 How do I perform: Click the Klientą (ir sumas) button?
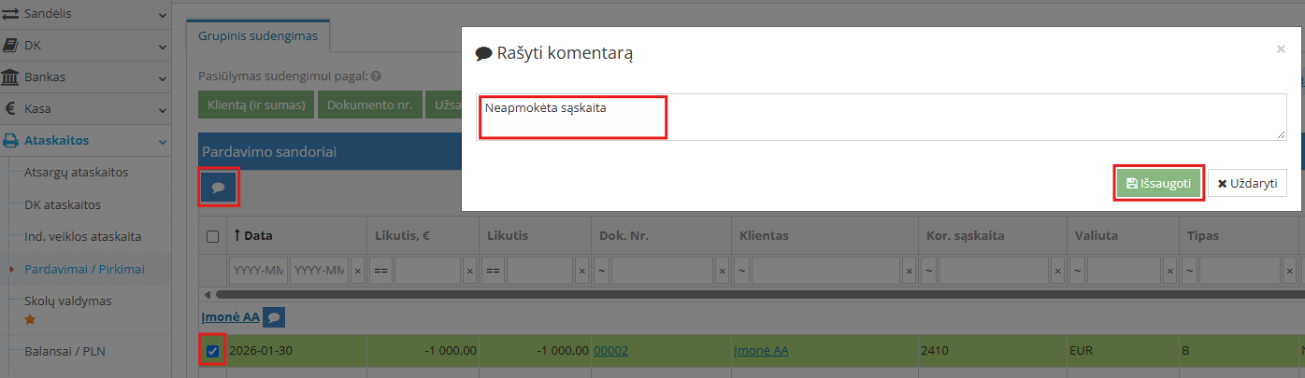[x=257, y=105]
